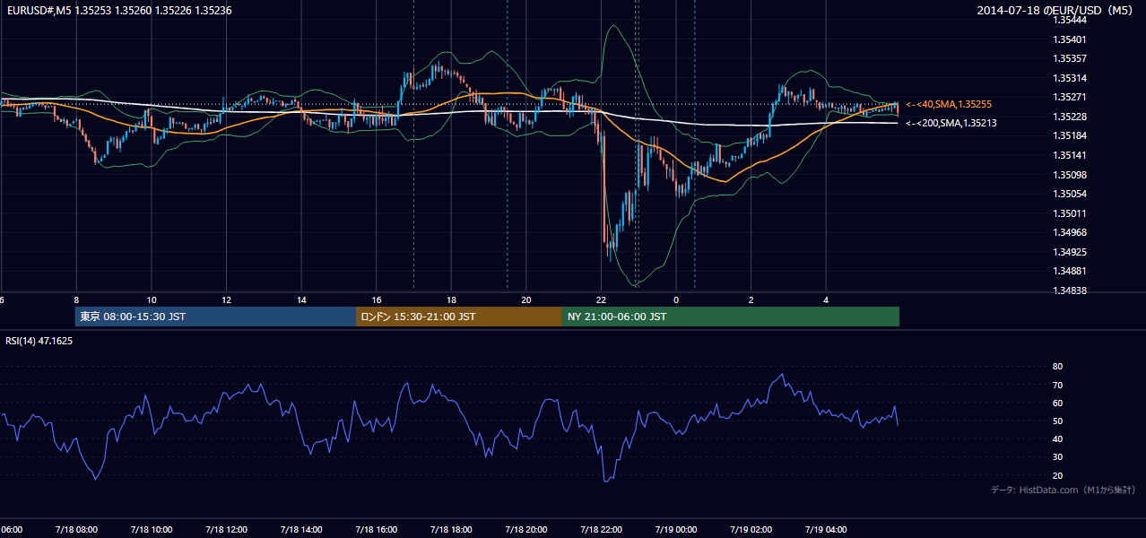Click price axis value 1.35228
1146x538 pixels.
[x=1070, y=117]
